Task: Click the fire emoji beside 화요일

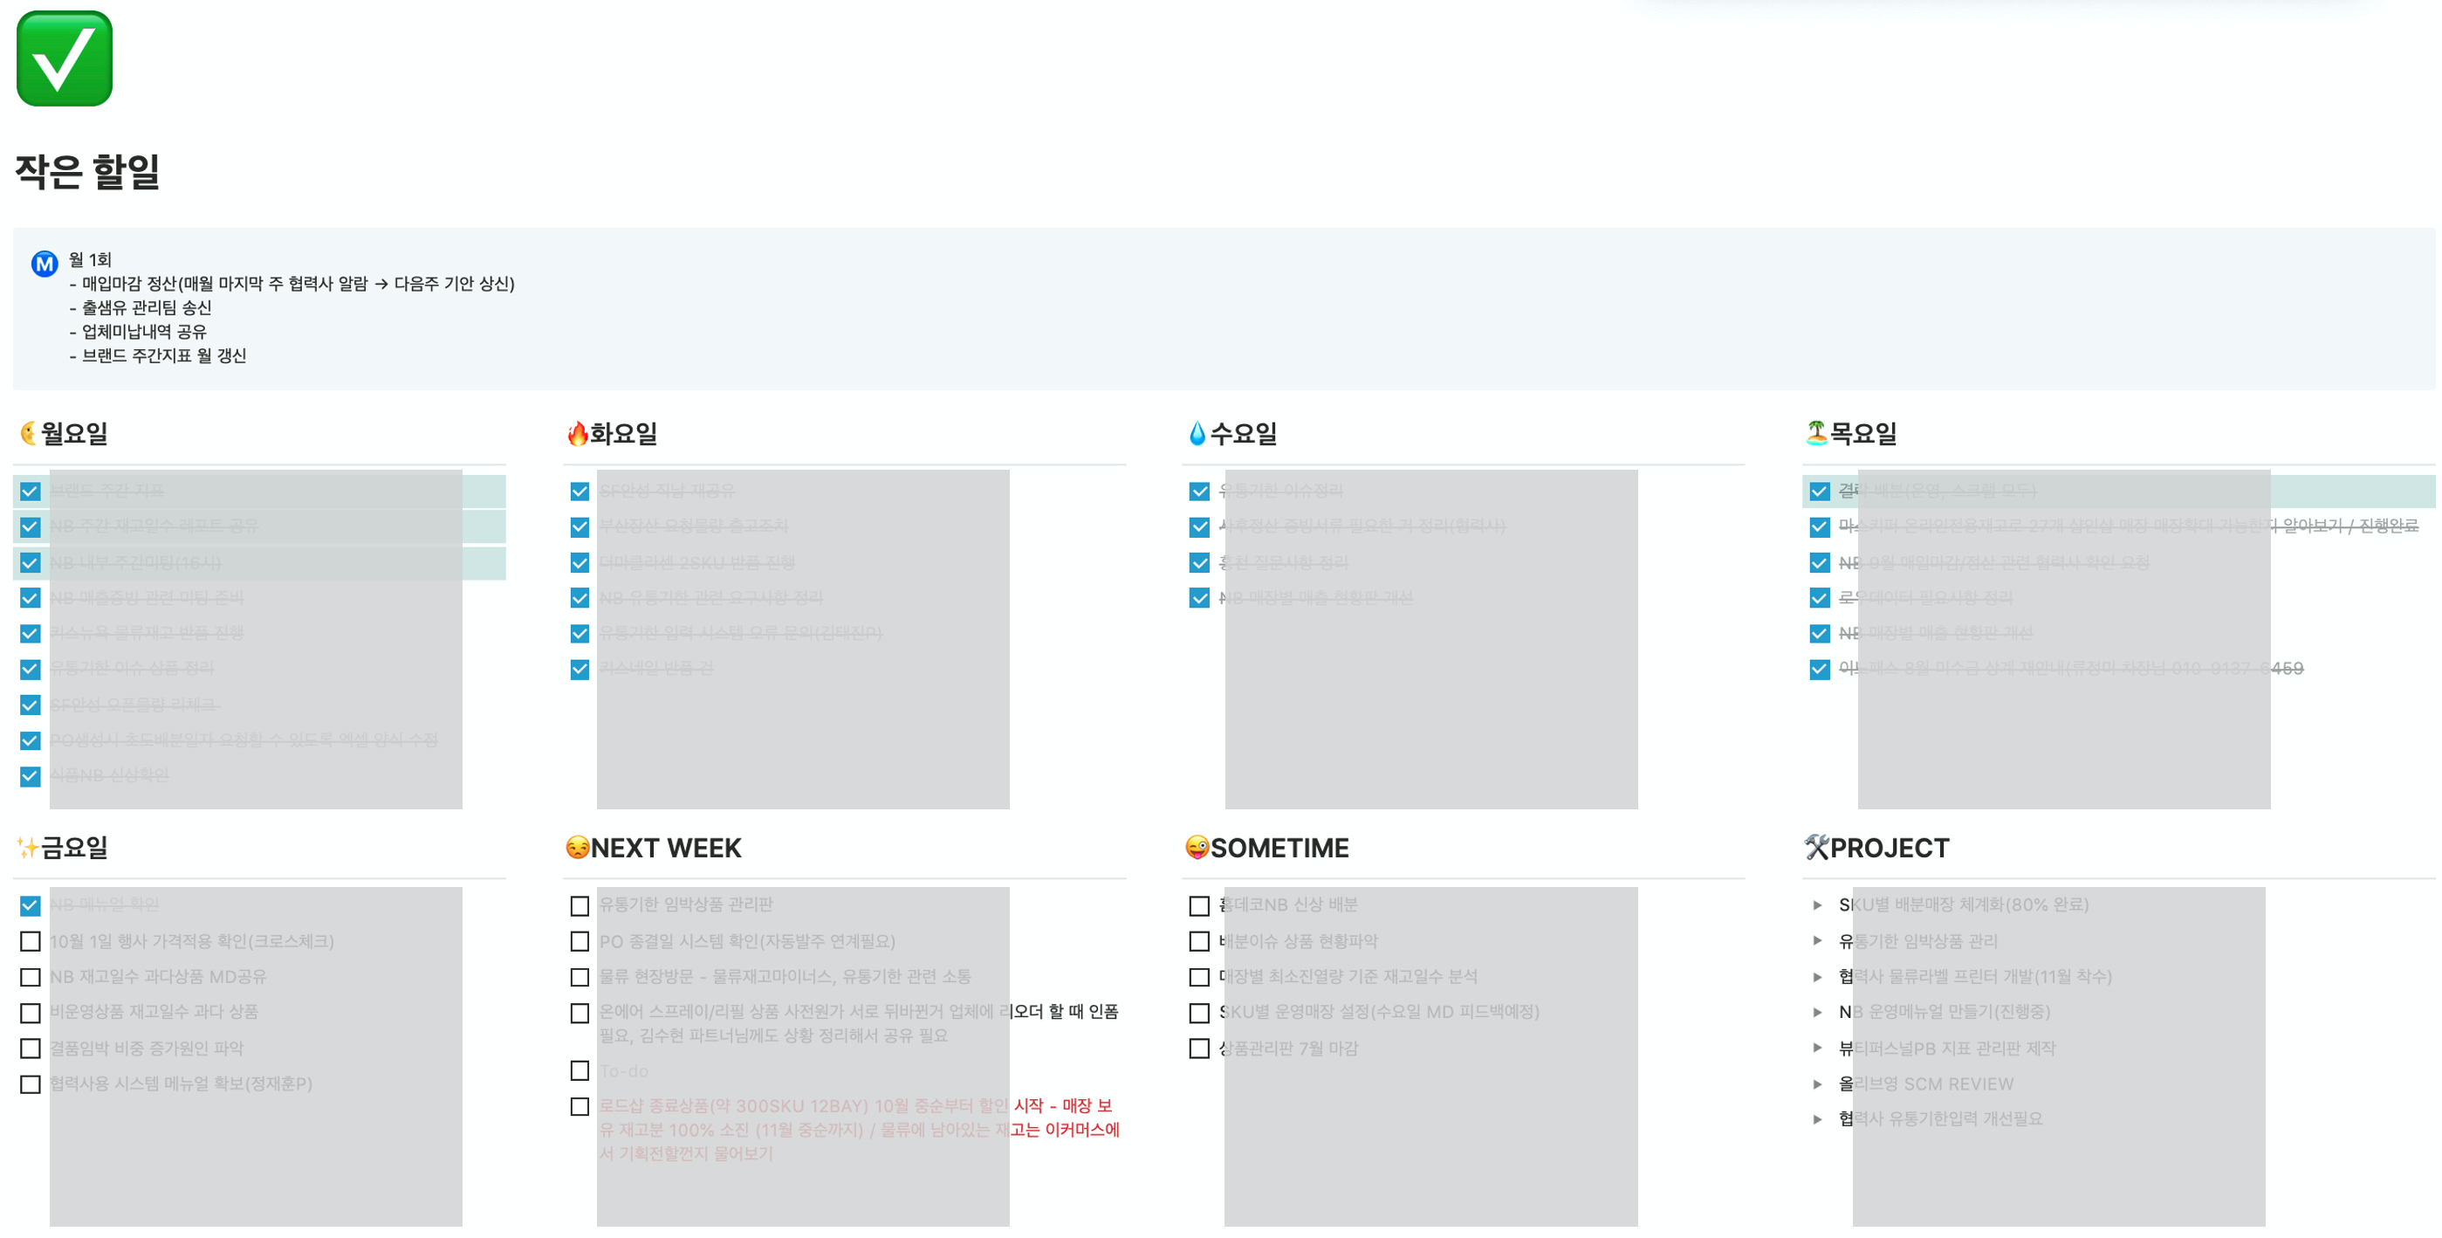Action: click(577, 434)
